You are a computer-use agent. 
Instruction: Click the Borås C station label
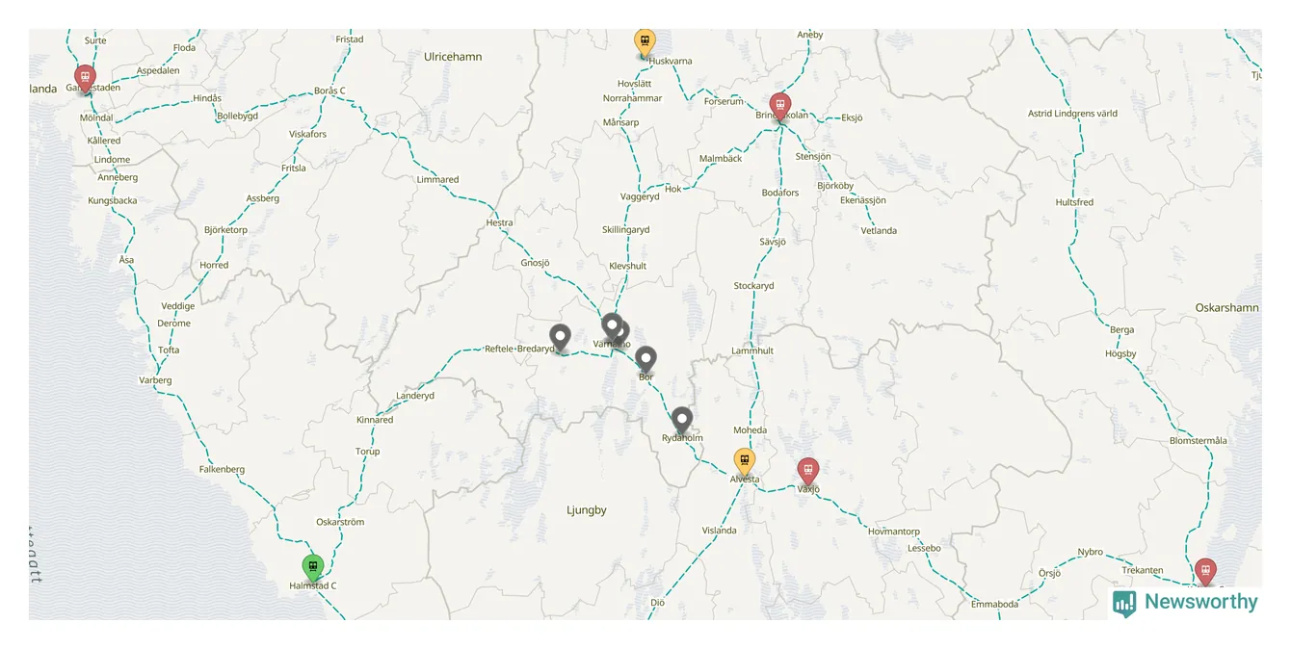tap(329, 91)
